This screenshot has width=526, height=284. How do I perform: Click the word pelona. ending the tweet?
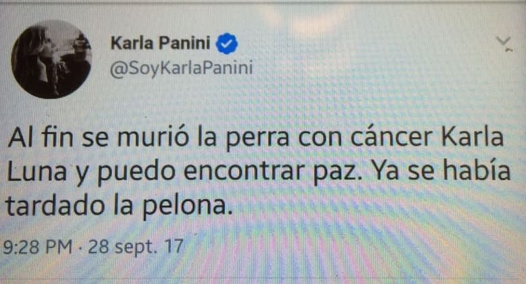(187, 206)
